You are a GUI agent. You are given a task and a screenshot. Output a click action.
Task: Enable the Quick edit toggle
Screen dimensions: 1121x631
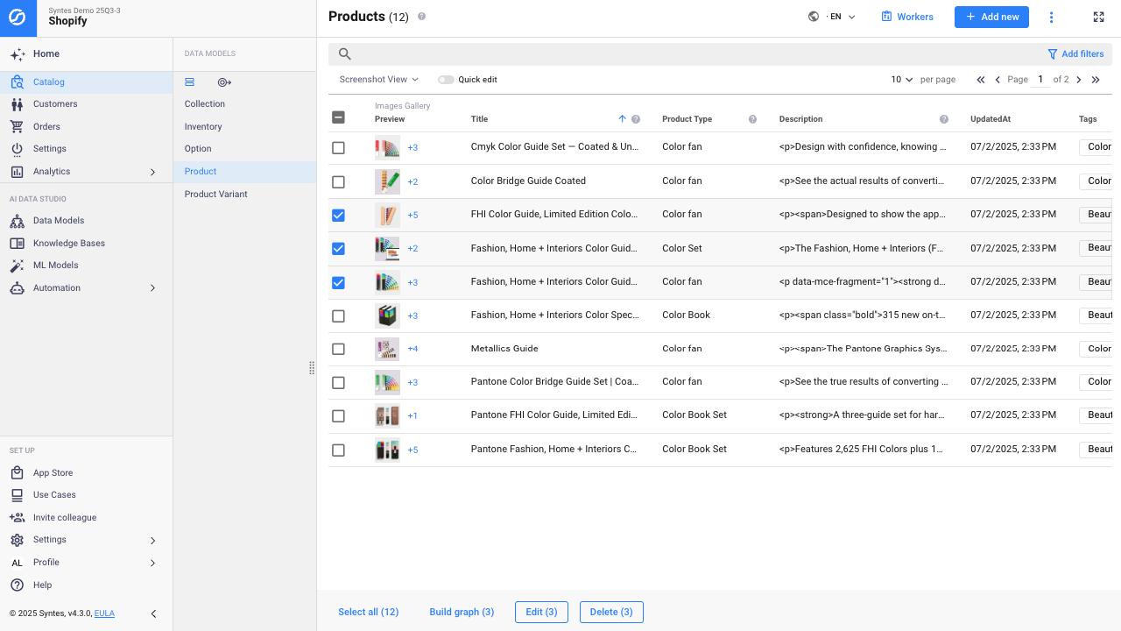[446, 80]
